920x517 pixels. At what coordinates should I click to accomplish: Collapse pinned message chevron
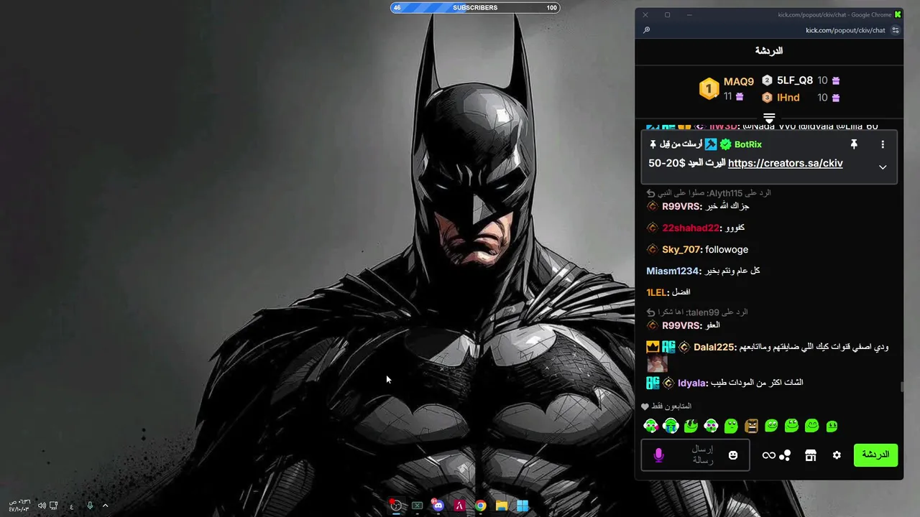[x=883, y=167]
